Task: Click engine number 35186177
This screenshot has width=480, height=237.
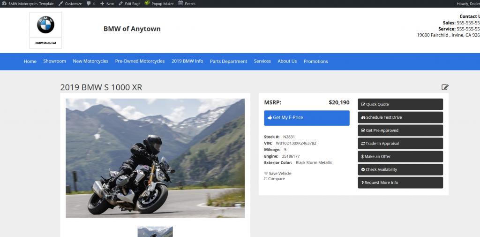Action: click(291, 156)
